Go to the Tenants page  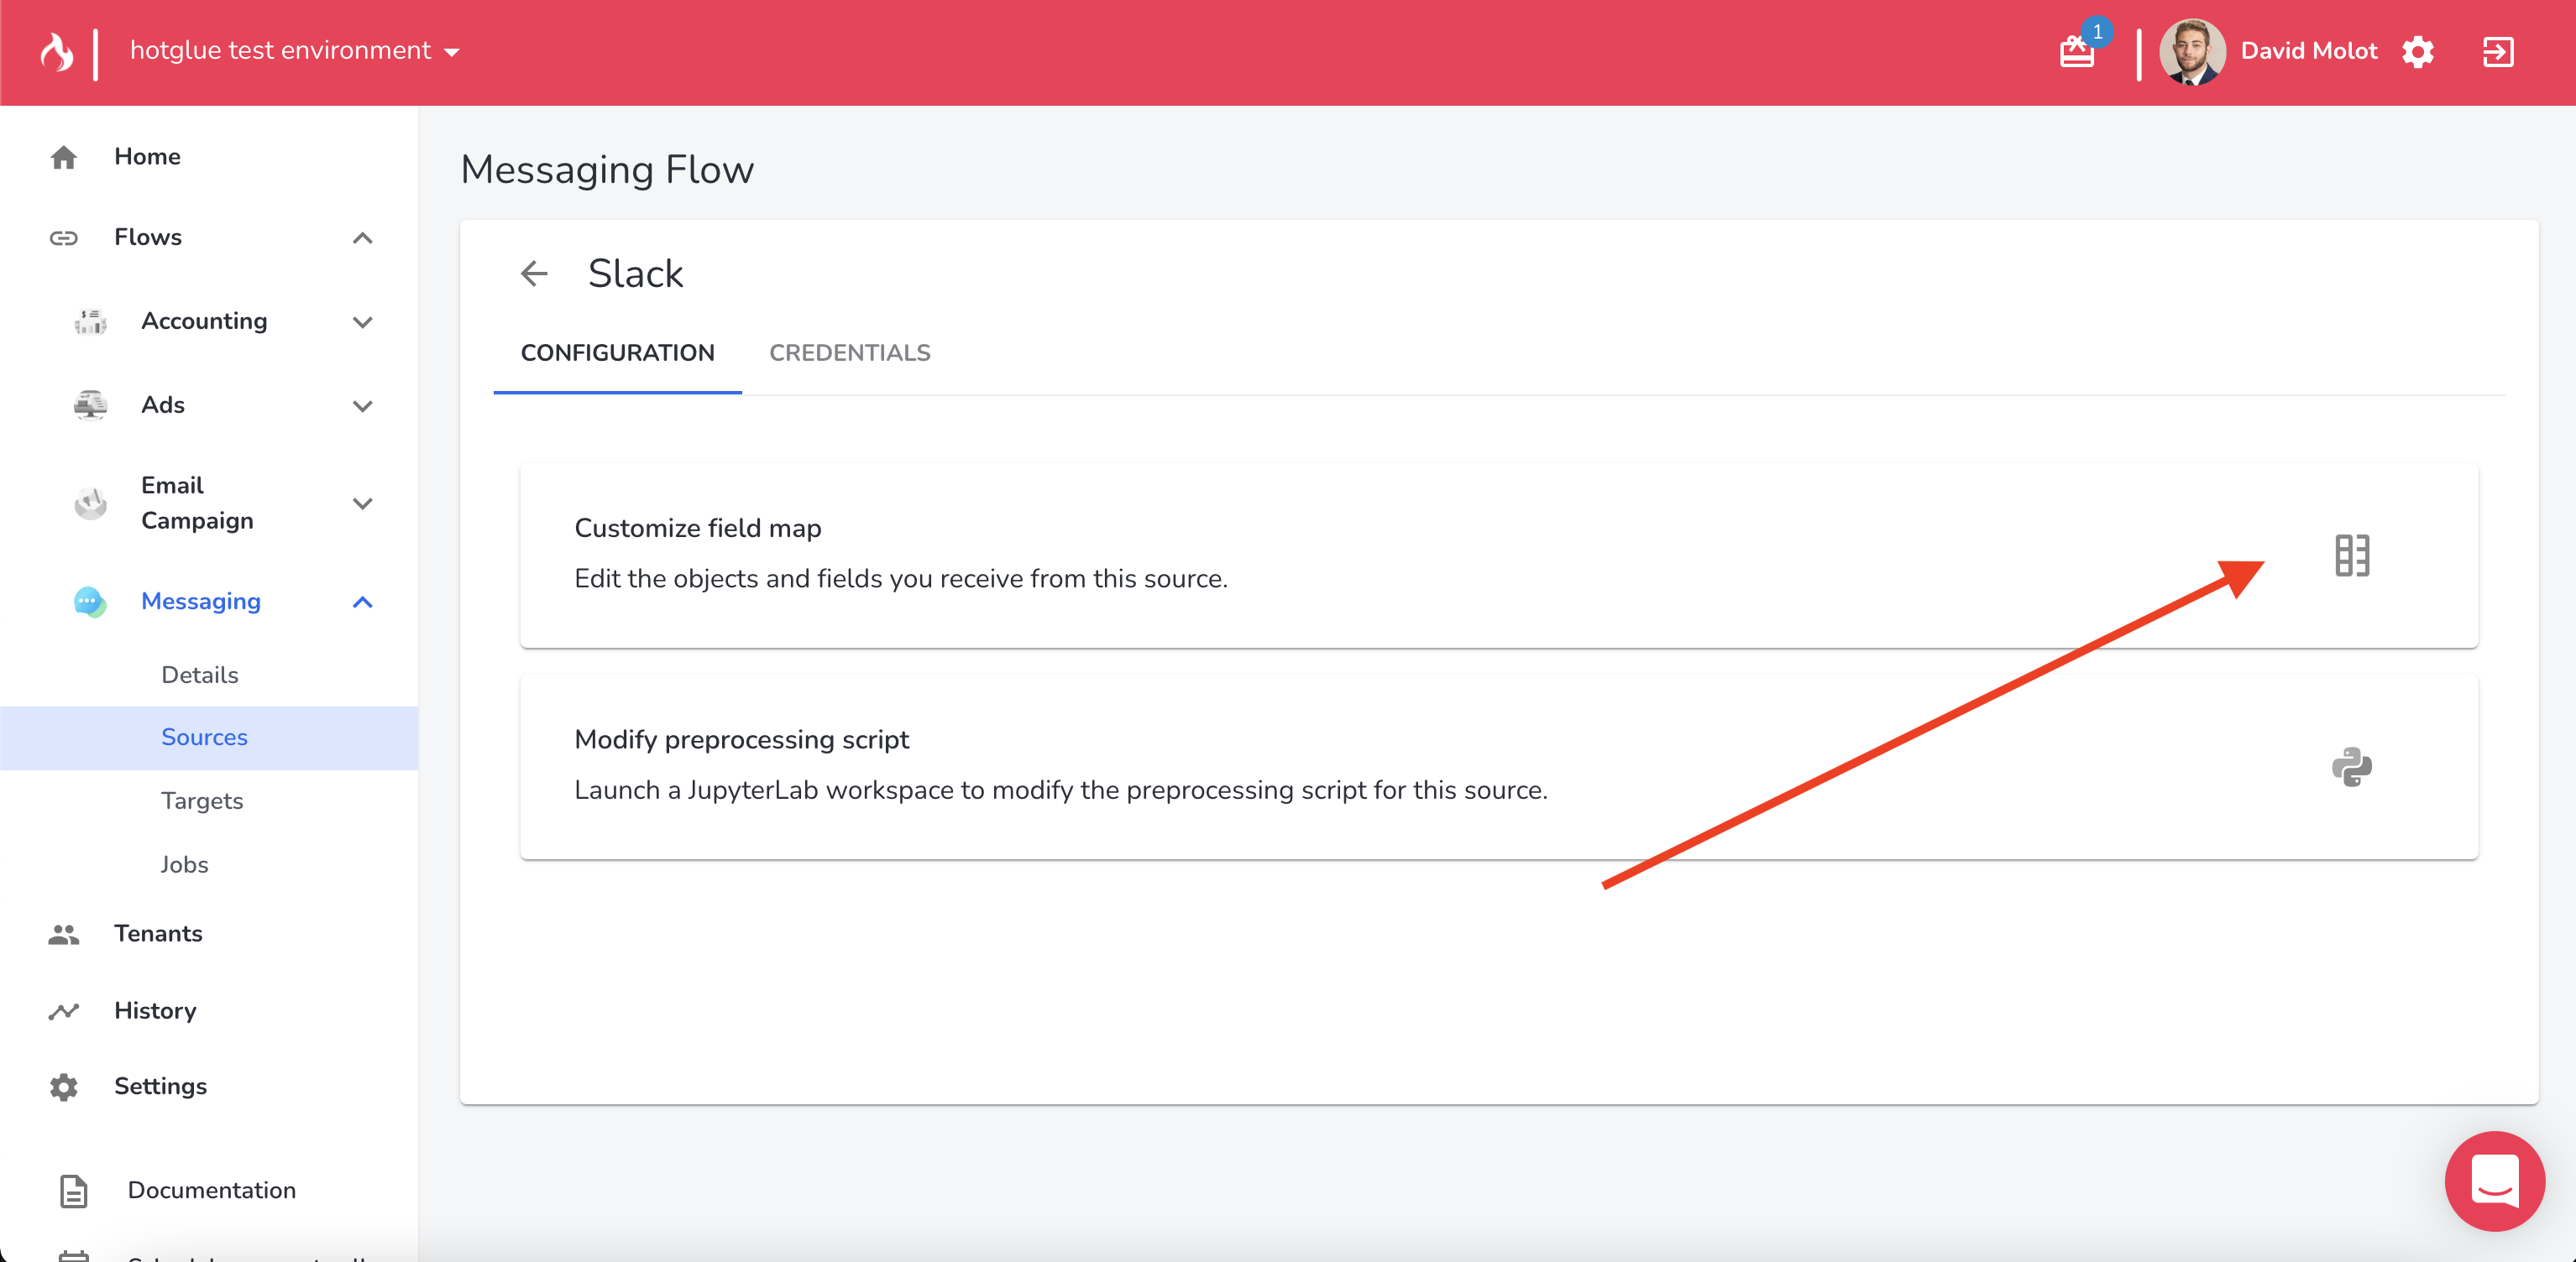tap(158, 933)
